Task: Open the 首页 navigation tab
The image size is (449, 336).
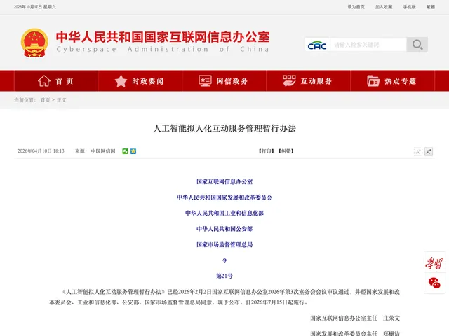Action: coord(56,81)
